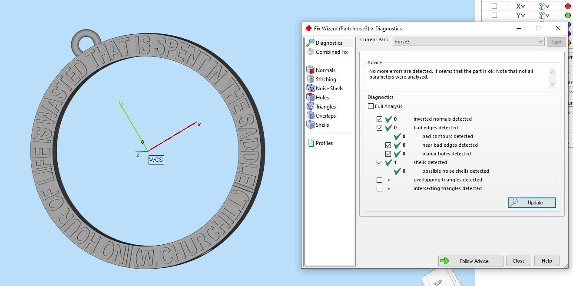
Task: Close the Fix Wizard with Close button
Action: tap(518, 261)
